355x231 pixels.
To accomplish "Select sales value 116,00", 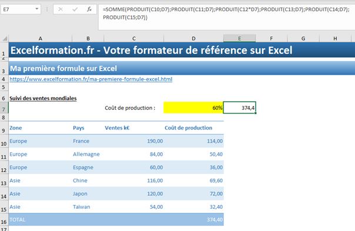I will pyautogui.click(x=134, y=180).
